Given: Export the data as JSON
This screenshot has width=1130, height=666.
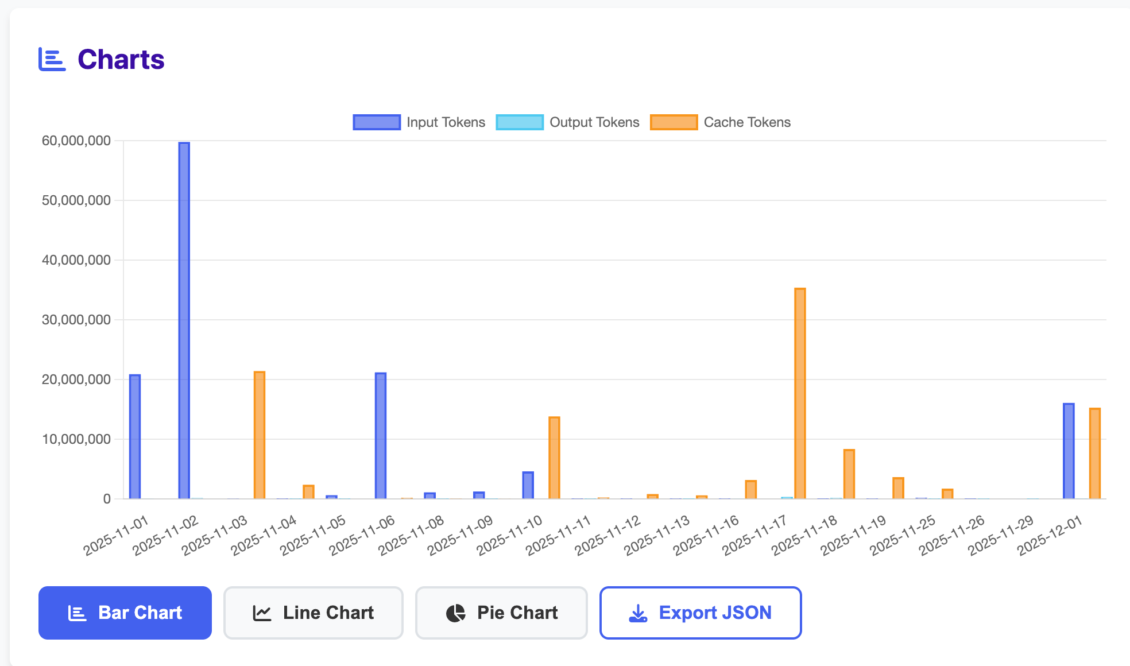Looking at the screenshot, I should tap(701, 613).
